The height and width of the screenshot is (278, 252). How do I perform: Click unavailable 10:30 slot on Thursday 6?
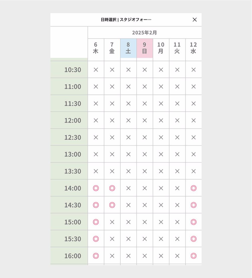point(96,70)
